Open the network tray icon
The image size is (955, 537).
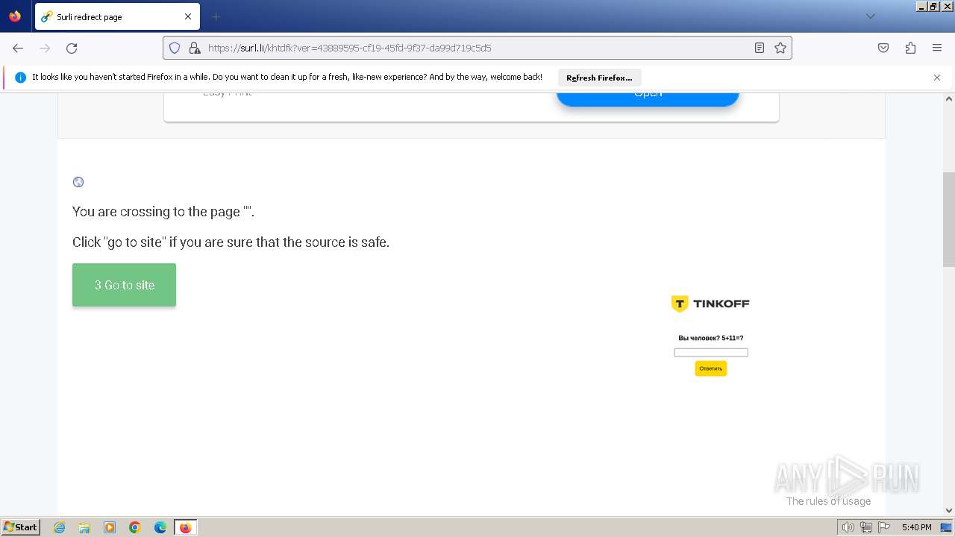(866, 527)
